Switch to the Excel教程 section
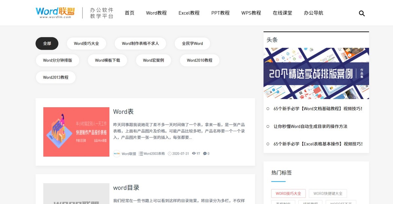 (189, 13)
